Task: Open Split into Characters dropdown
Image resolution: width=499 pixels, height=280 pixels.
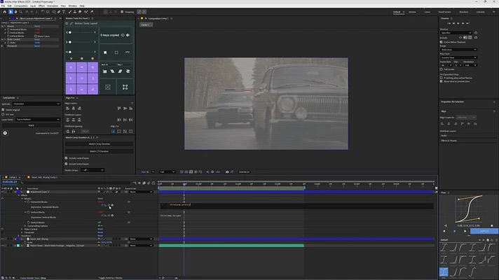Action: coord(36,104)
